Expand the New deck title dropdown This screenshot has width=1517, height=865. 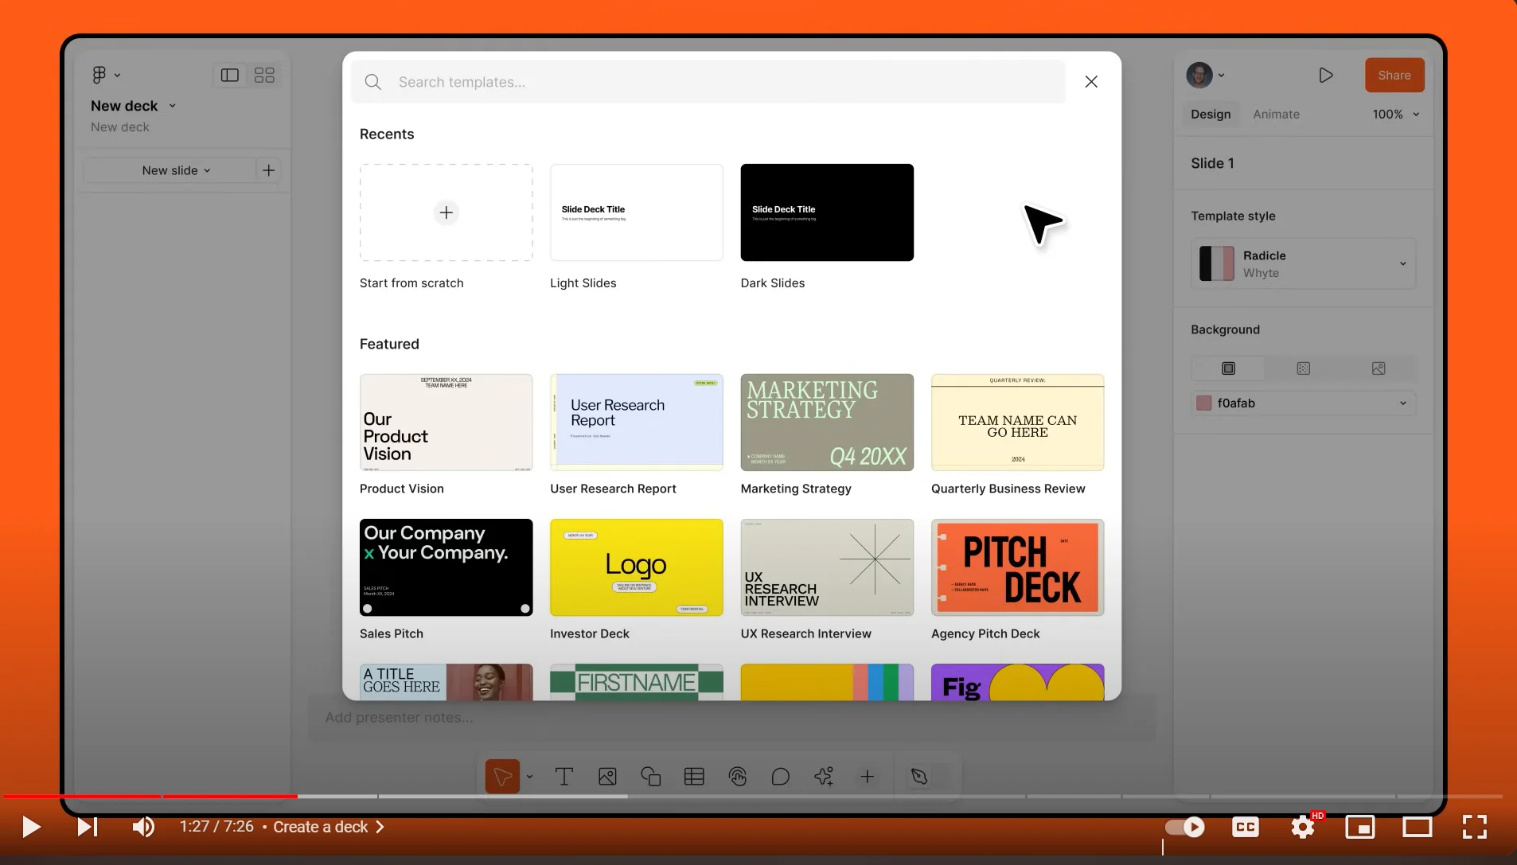click(173, 106)
